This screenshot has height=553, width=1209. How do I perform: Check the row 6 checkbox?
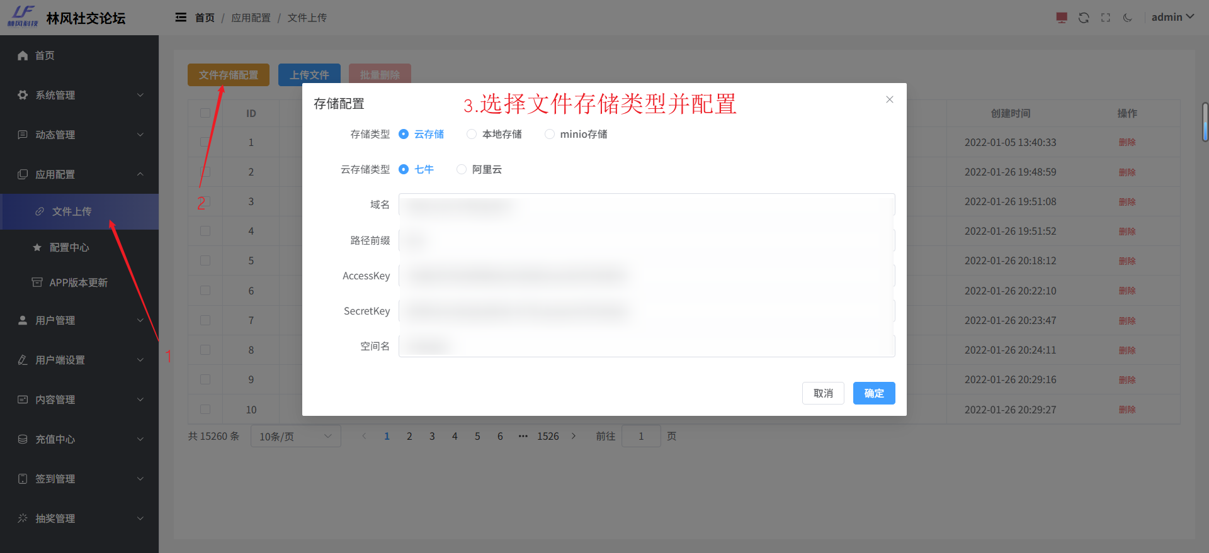click(x=205, y=291)
